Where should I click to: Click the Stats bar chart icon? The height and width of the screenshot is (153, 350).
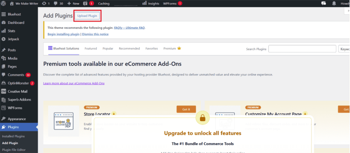tap(4, 31)
